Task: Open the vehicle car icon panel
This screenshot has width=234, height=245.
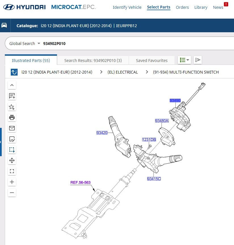Action: pos(4,25)
